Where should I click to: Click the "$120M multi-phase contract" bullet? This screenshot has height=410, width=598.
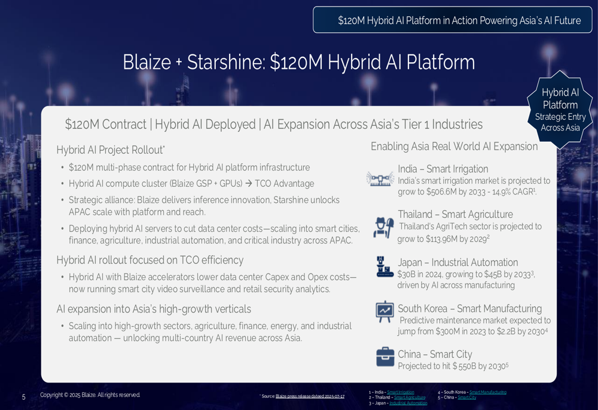click(x=189, y=168)
